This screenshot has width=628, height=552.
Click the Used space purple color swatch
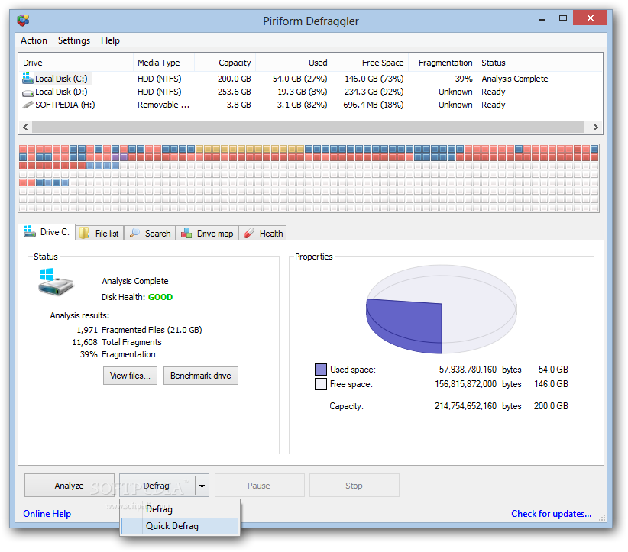pos(321,369)
